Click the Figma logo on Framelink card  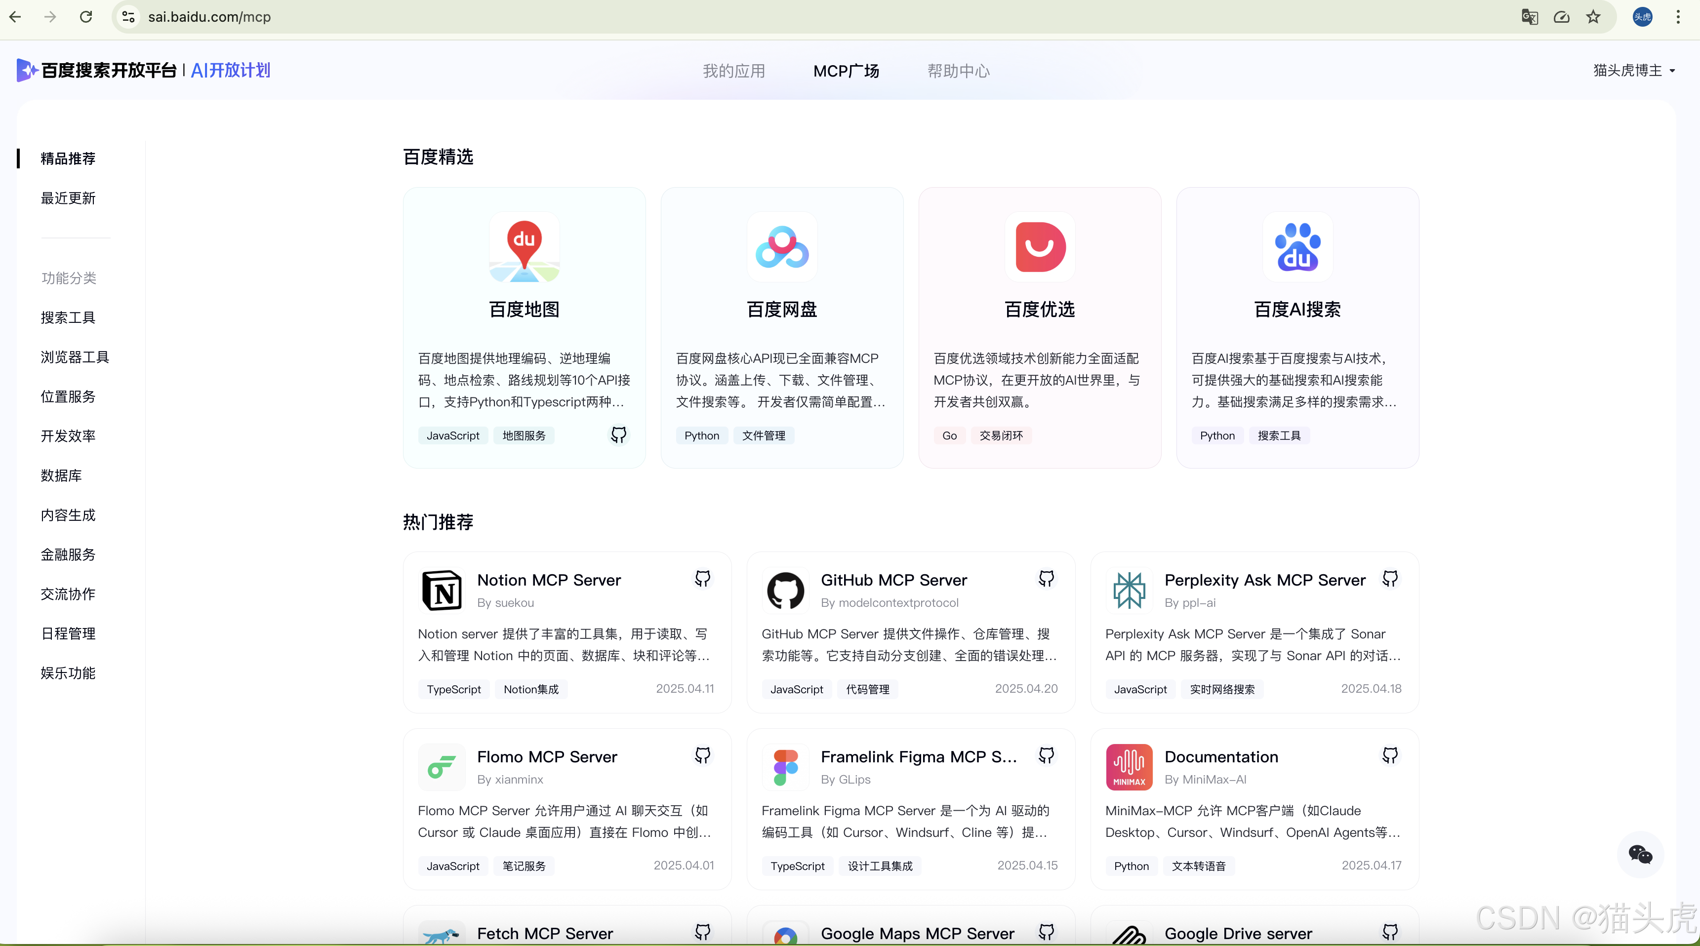coord(785,767)
